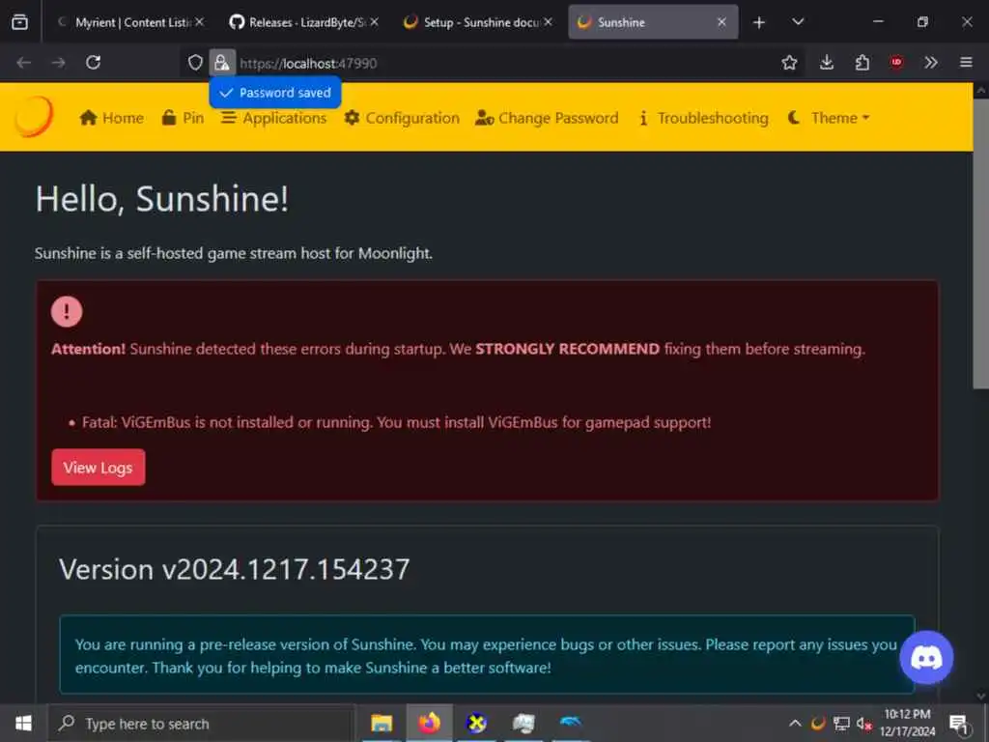Click the self-hosted game stream description
The height and width of the screenshot is (742, 989).
pyautogui.click(x=234, y=254)
